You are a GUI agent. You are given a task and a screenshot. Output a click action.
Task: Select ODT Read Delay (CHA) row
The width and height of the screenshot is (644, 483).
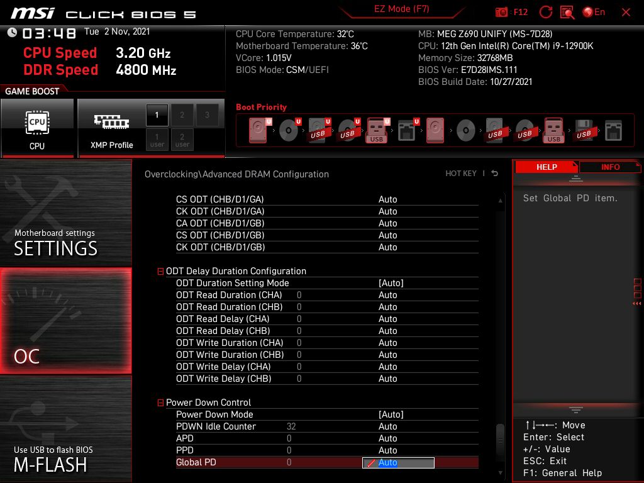coord(327,319)
